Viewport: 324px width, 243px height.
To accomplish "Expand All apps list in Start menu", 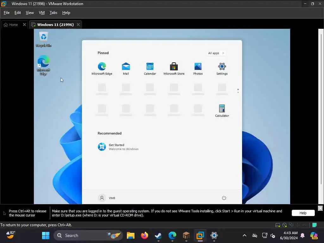I will (x=216, y=53).
